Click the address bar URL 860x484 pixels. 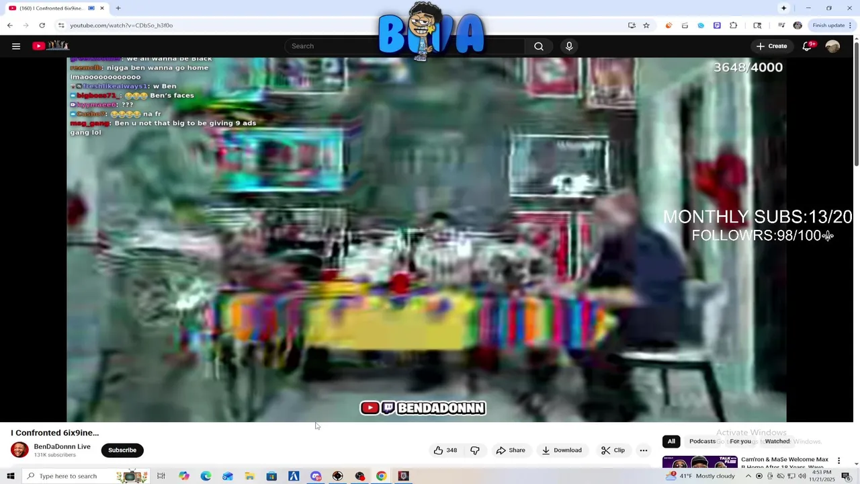coord(122,26)
